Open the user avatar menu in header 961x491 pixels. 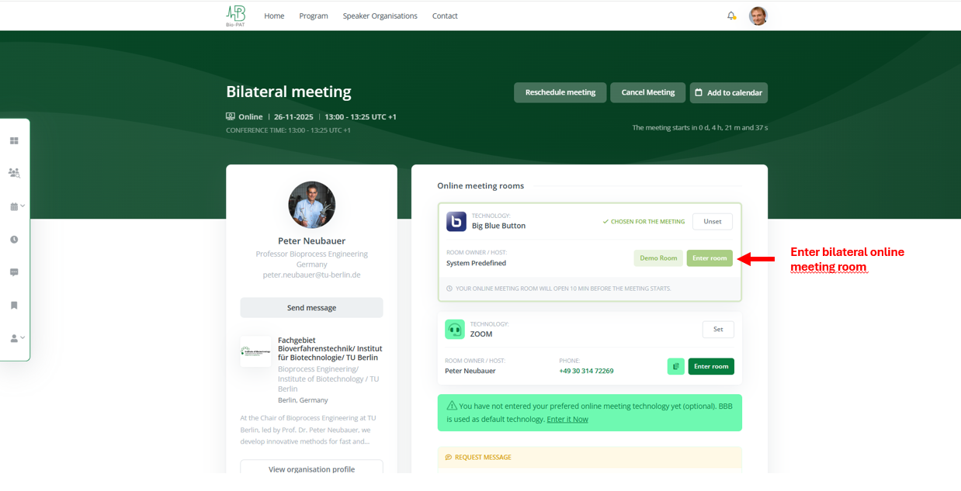click(x=758, y=16)
